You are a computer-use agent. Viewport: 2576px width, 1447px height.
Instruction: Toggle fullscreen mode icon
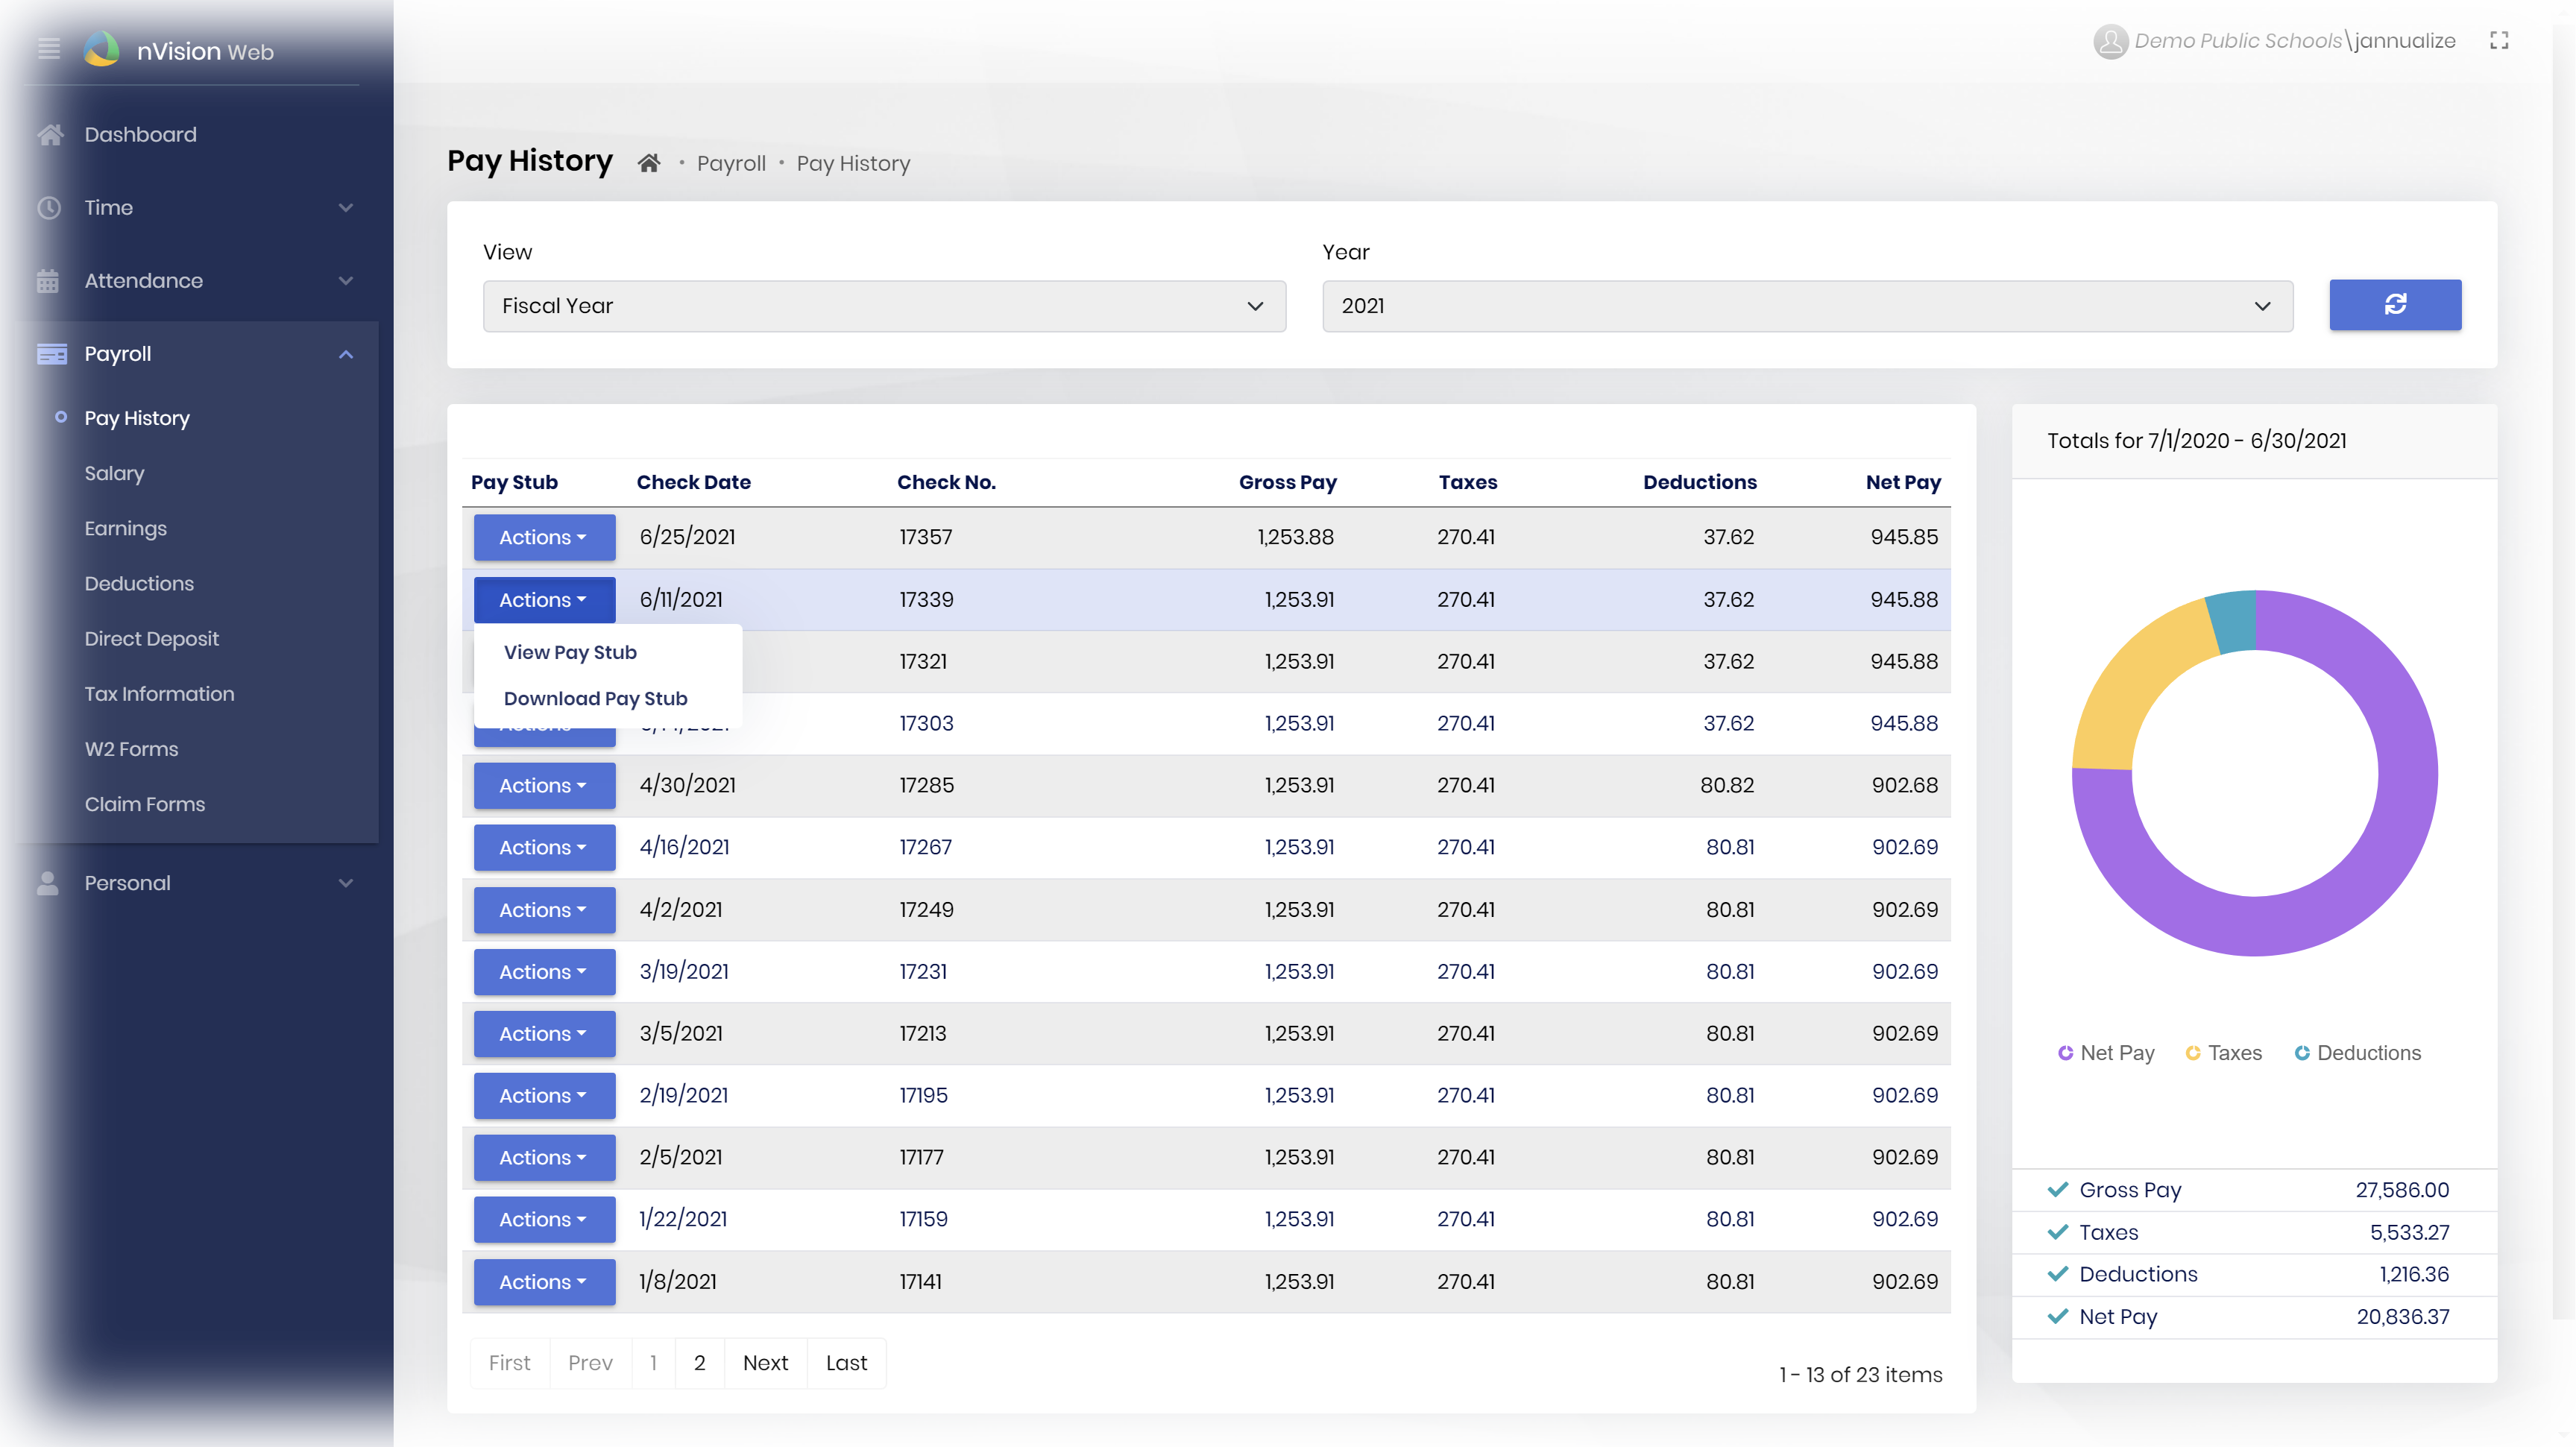pyautogui.click(x=2499, y=40)
